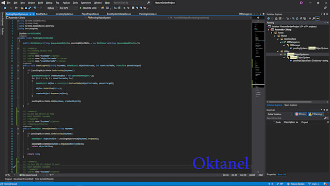Open the Debug menu
This screenshot has width=330, height=186.
click(49, 3)
